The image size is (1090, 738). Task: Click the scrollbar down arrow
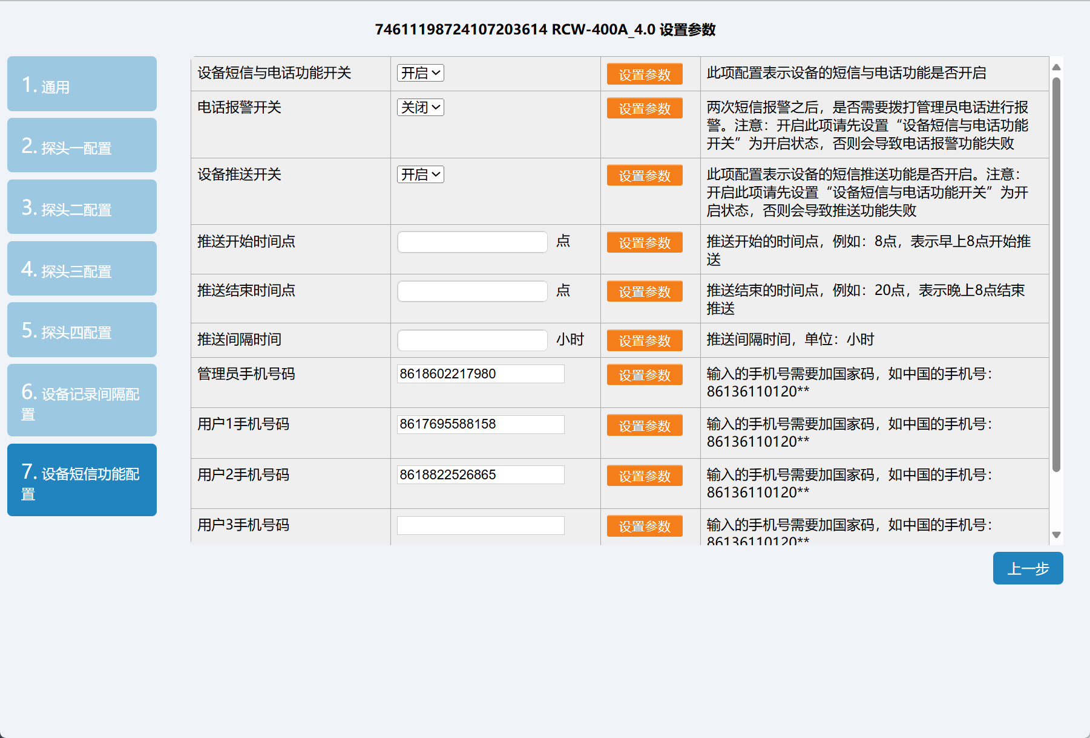pos(1056,535)
